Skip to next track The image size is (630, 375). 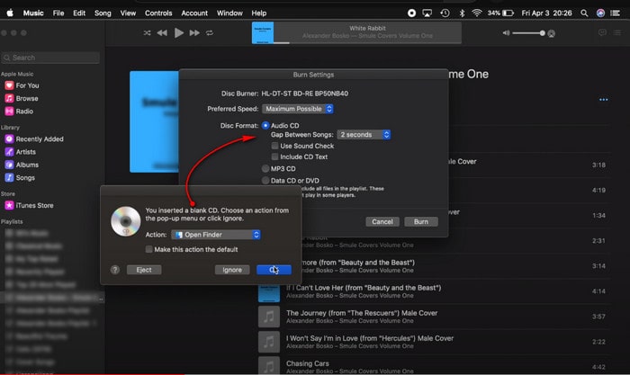point(194,33)
